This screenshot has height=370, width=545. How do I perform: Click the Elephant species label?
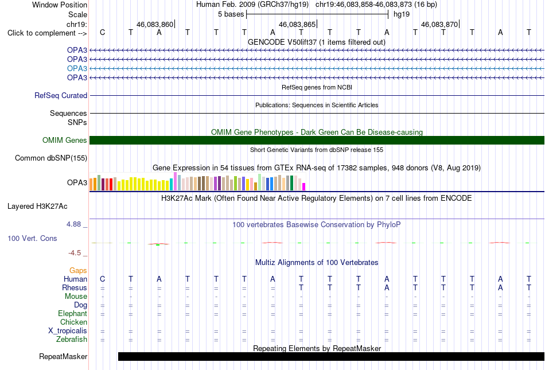tap(72, 313)
